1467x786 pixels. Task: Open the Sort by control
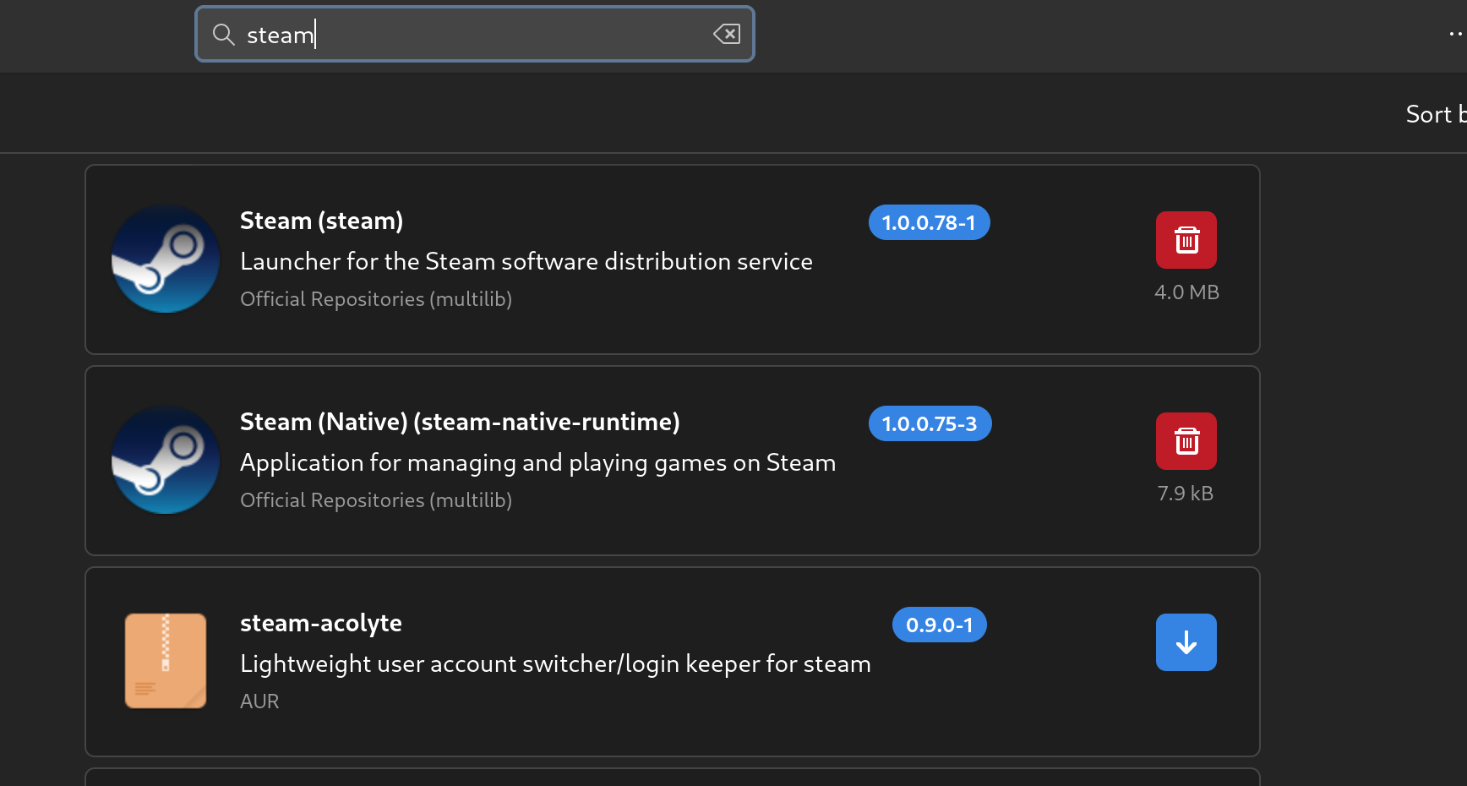coord(1435,114)
